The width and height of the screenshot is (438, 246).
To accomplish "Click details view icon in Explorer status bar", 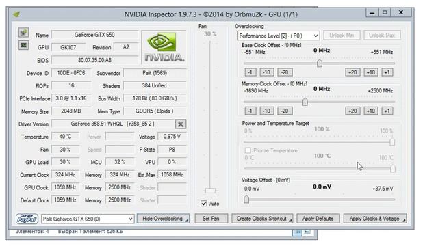I will [297, 232].
